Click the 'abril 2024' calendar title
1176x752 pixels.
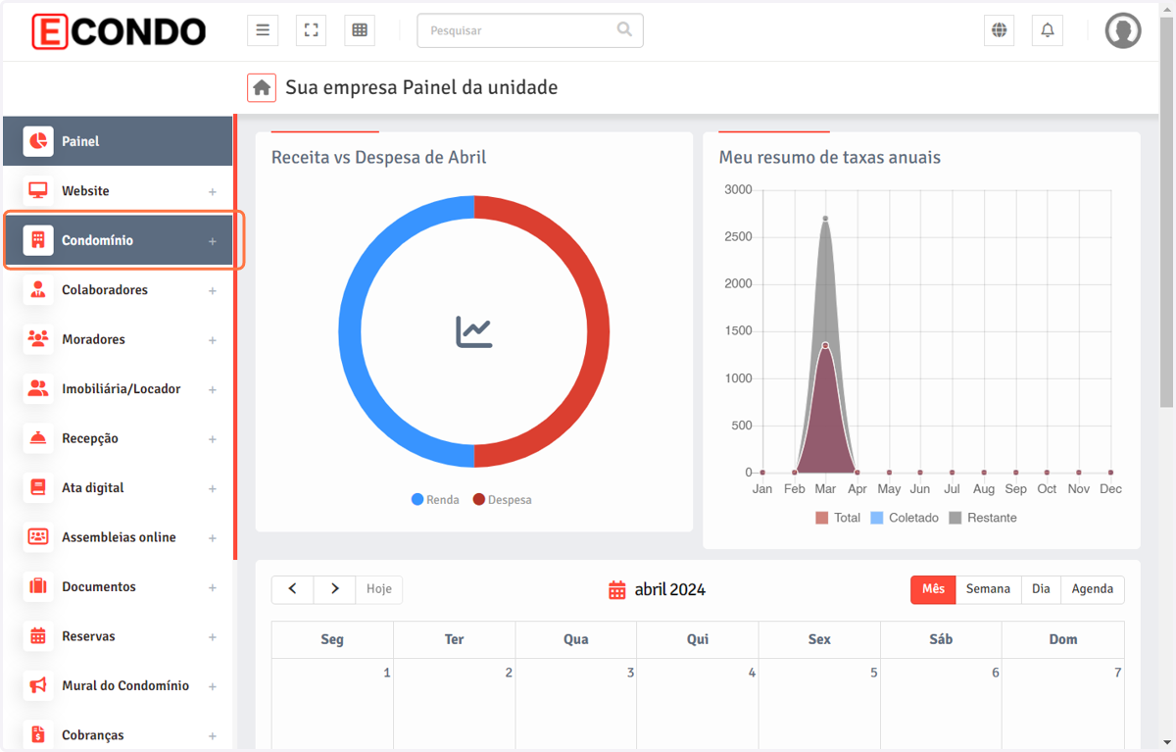[670, 589]
